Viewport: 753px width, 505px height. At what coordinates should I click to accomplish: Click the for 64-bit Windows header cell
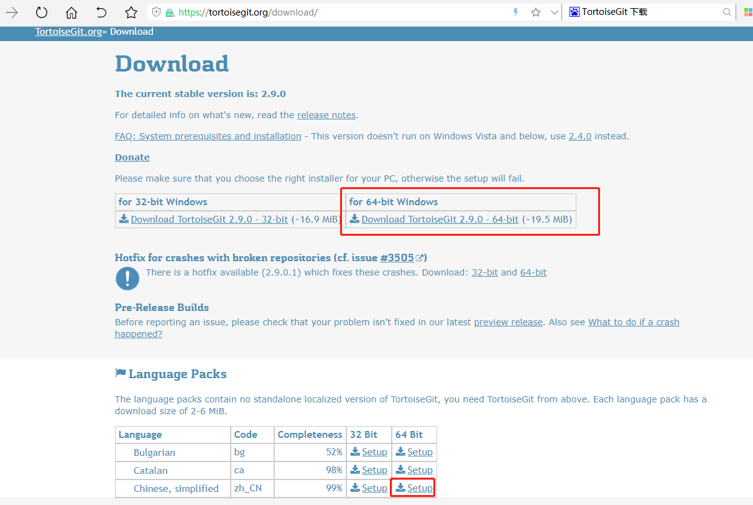point(461,202)
